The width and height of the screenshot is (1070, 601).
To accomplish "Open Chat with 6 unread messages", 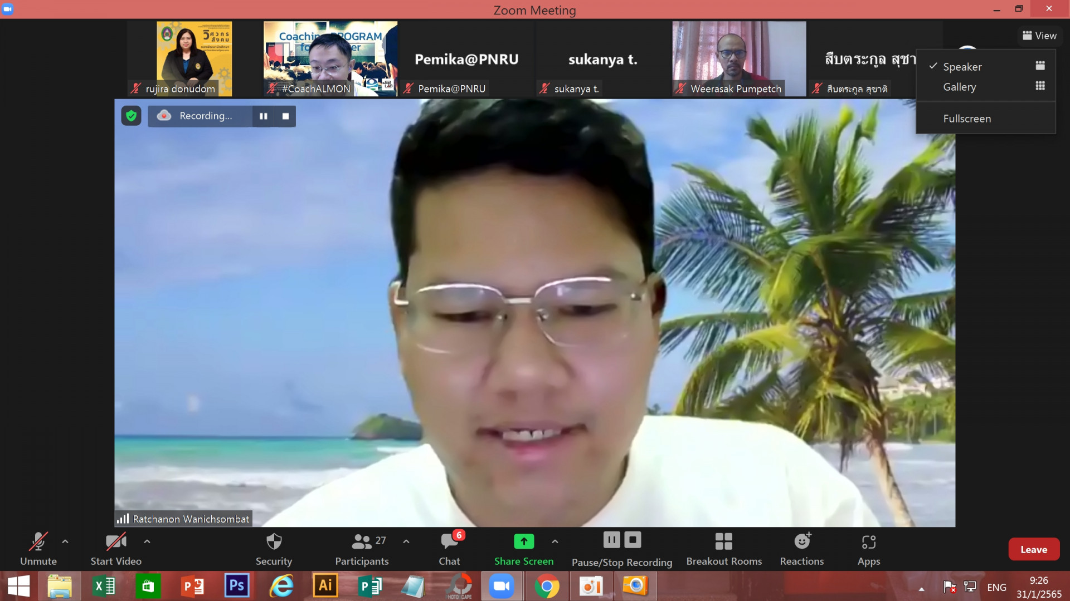I will [450, 549].
